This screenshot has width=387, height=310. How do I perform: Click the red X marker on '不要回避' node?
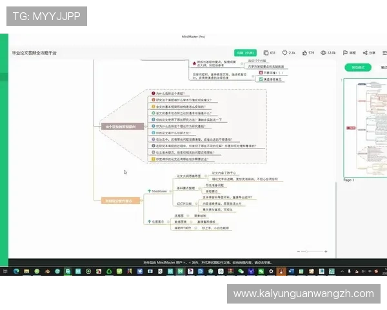pyautogui.click(x=260, y=73)
